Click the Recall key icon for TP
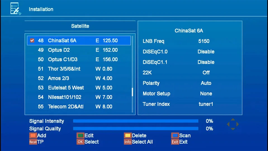The width and height of the screenshot is (268, 151). click(33, 142)
